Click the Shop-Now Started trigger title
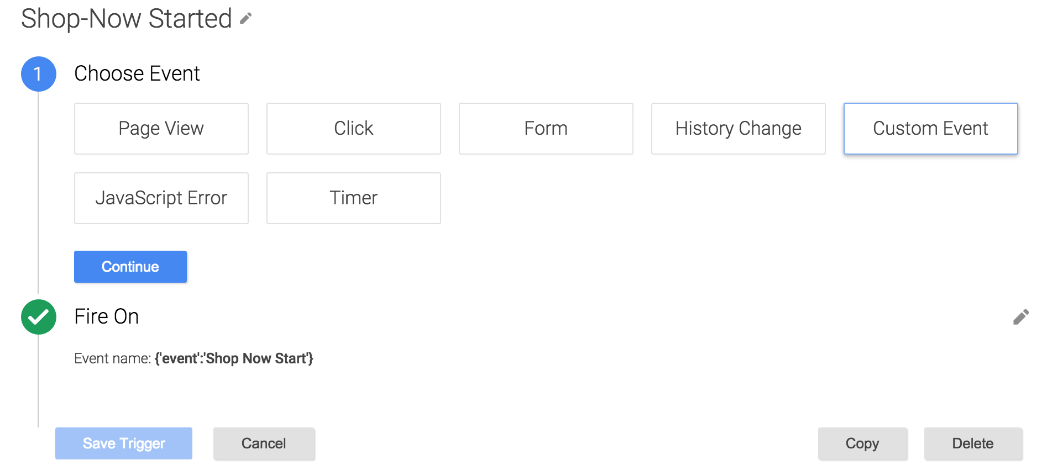This screenshot has width=1047, height=476. point(127,19)
